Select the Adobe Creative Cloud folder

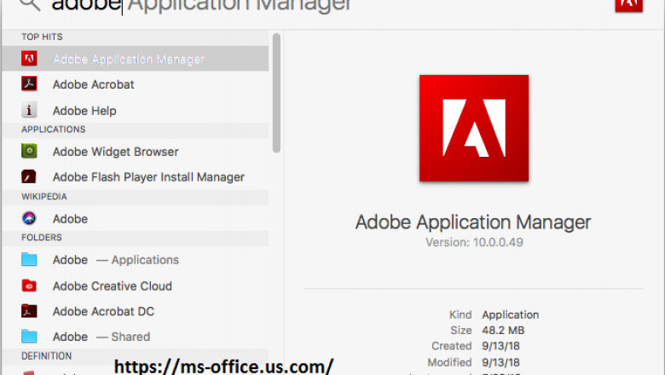click(x=136, y=286)
